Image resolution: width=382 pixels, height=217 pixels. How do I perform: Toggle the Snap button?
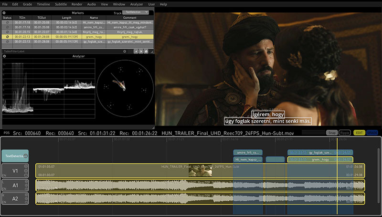[332, 133]
